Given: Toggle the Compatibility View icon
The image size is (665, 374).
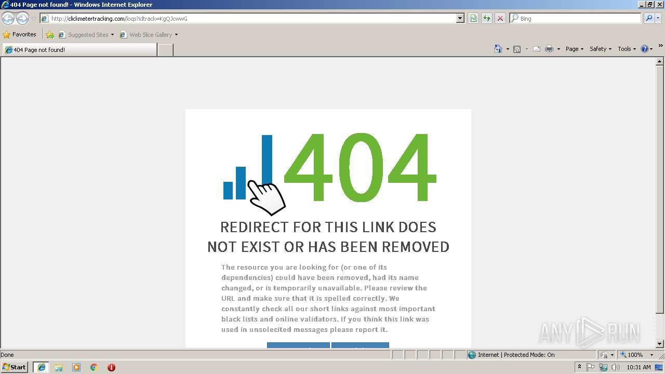Looking at the screenshot, I should coord(473,18).
